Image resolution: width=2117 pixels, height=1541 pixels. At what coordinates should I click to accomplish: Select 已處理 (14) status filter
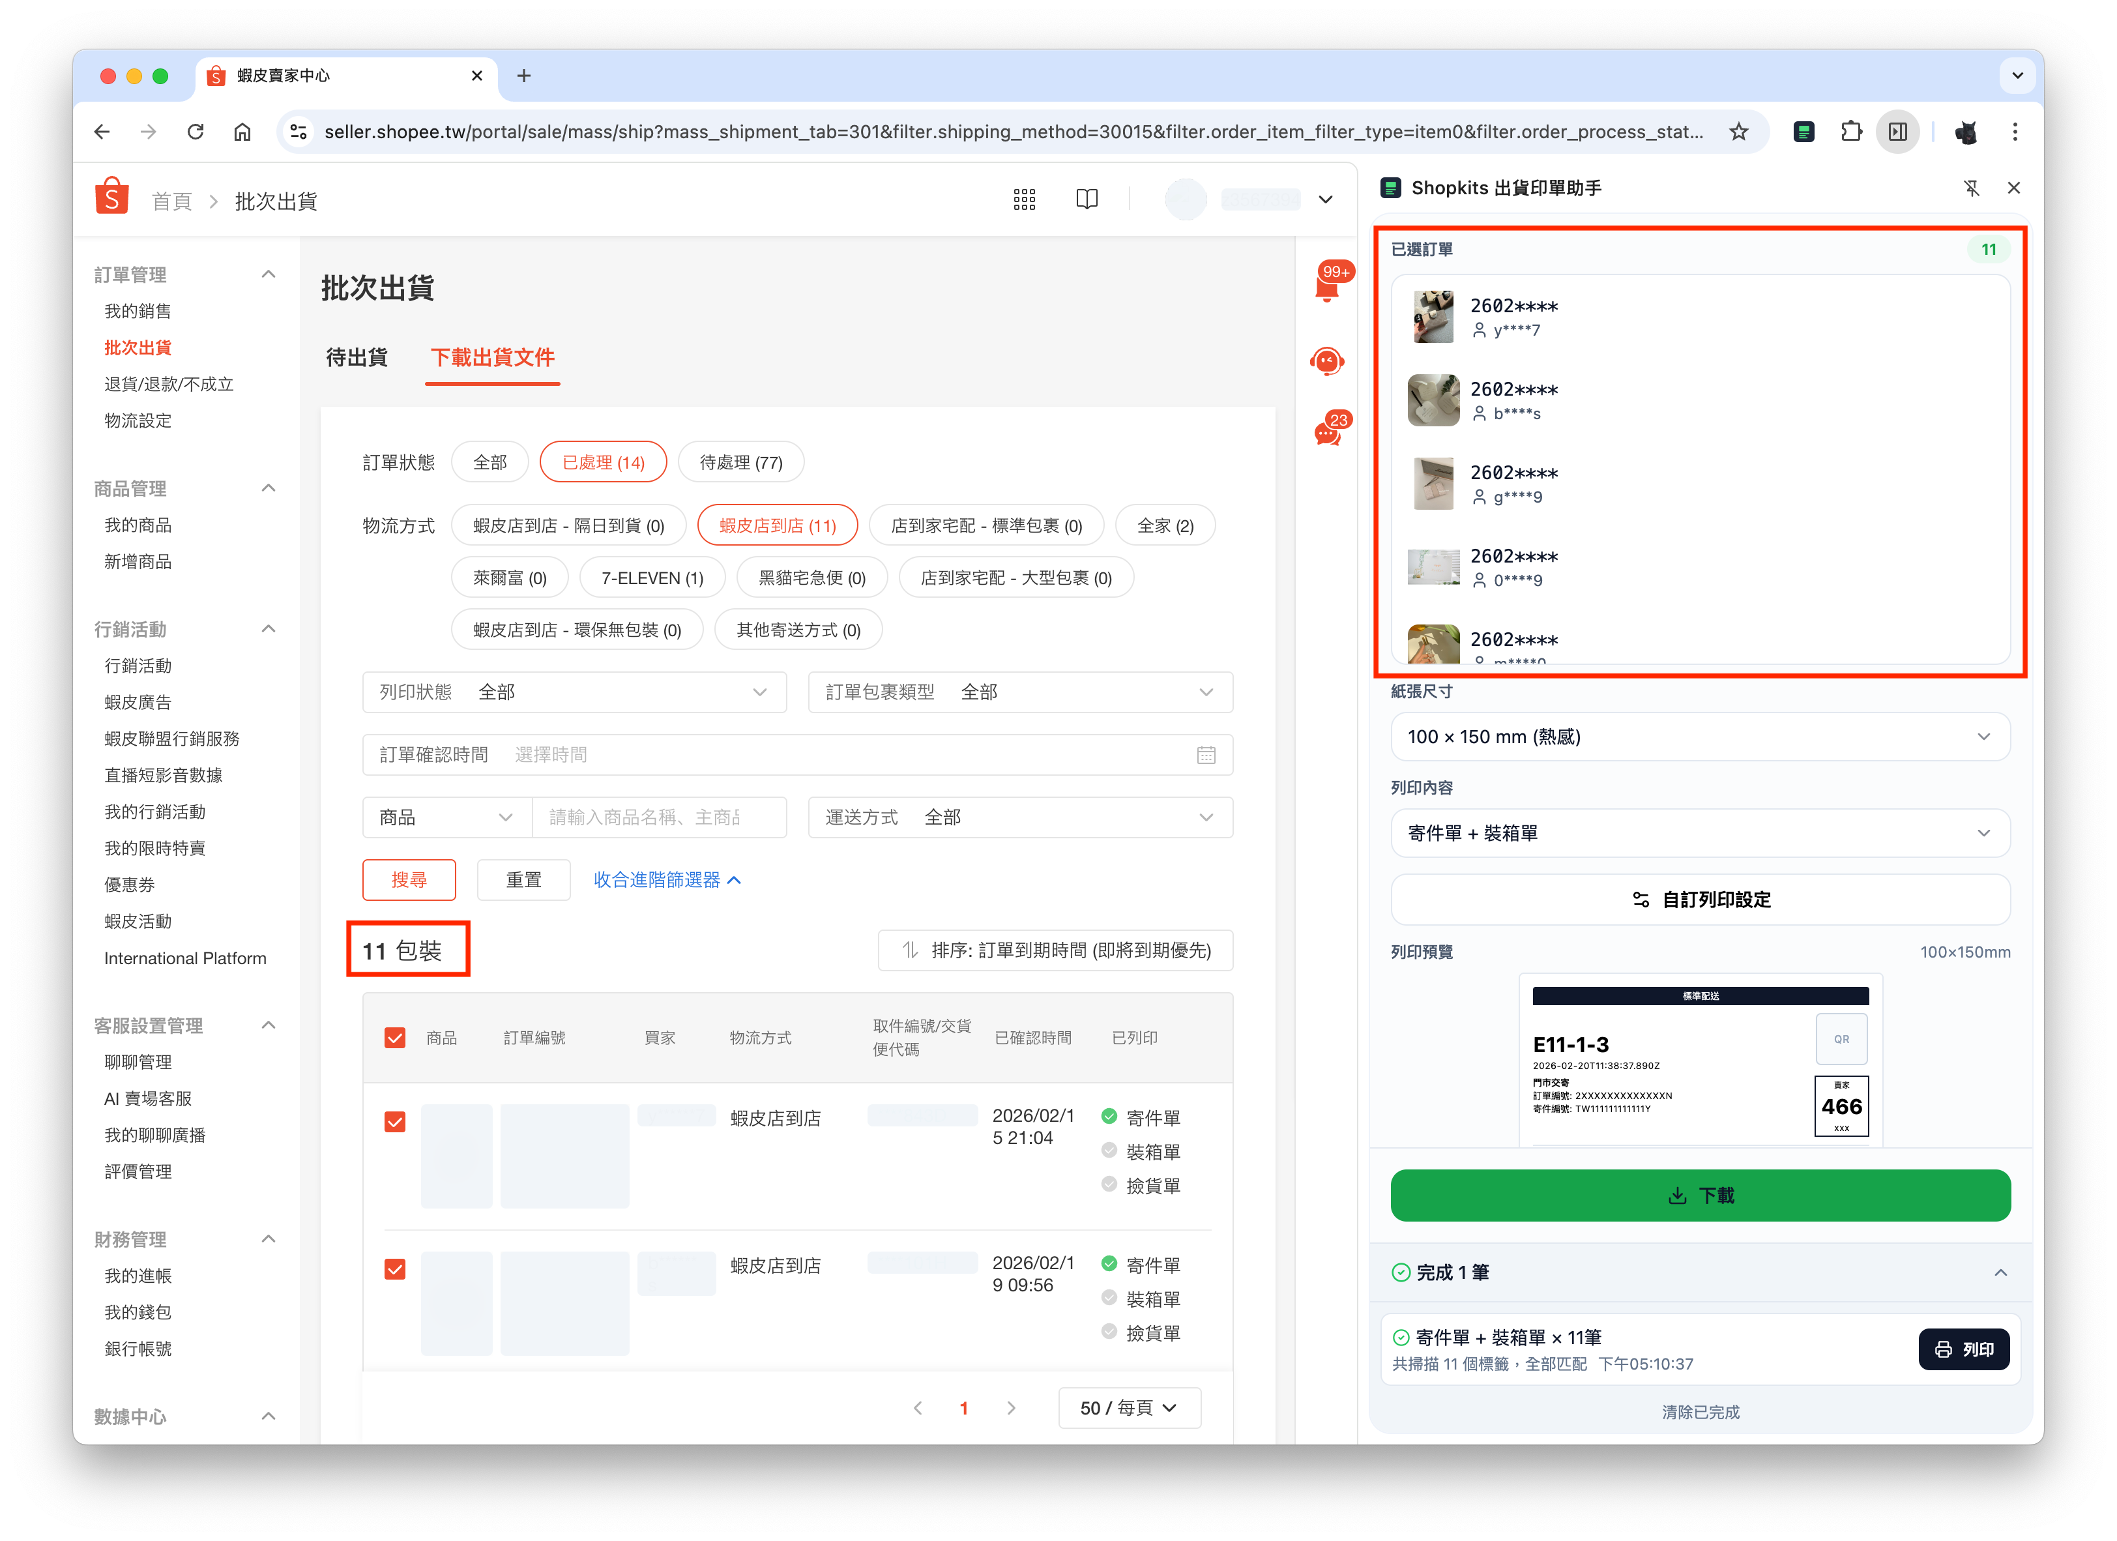click(604, 462)
